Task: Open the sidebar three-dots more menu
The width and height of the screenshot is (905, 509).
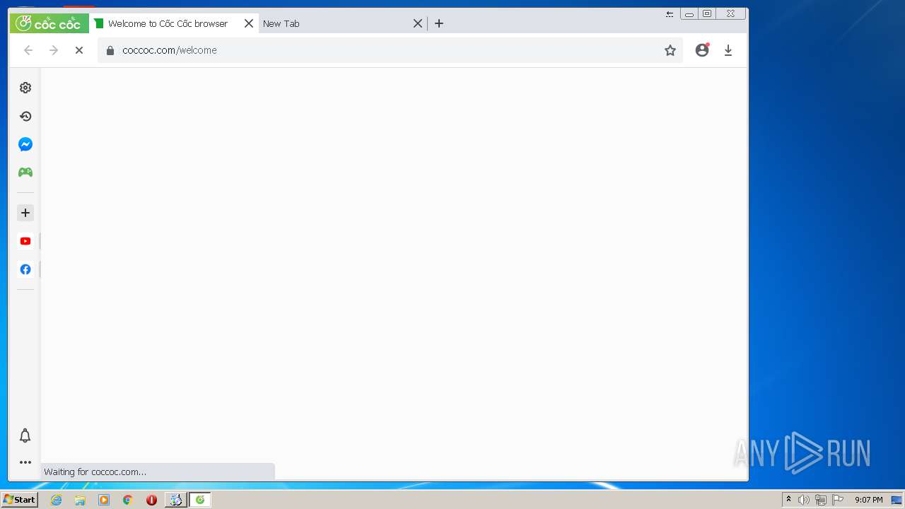Action: click(x=25, y=462)
